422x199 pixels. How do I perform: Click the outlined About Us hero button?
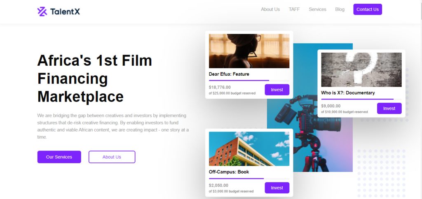point(112,157)
